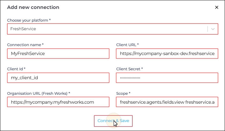Focus the masked Client Secret field

(x=167, y=78)
